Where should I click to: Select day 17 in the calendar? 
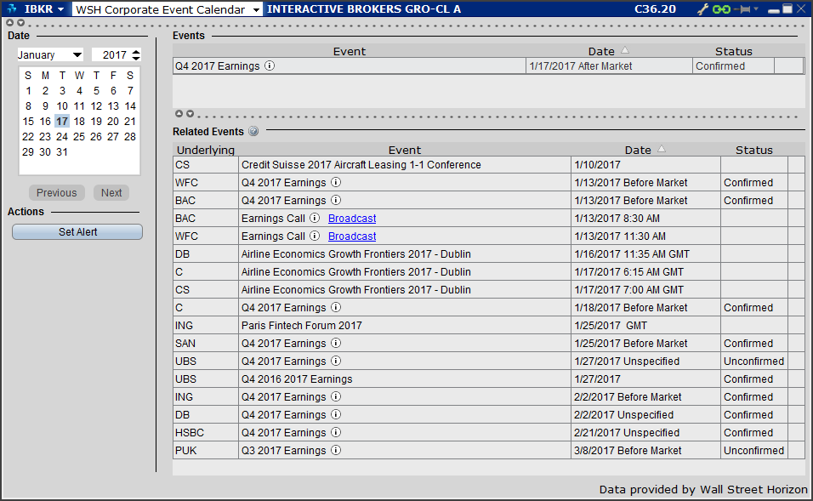(62, 122)
